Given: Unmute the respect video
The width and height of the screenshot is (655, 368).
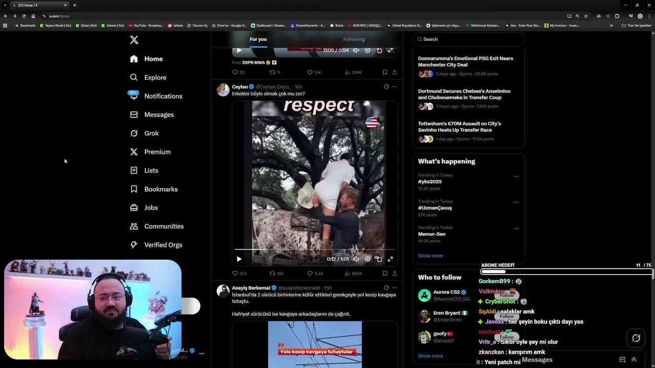Looking at the screenshot, I should point(356,259).
